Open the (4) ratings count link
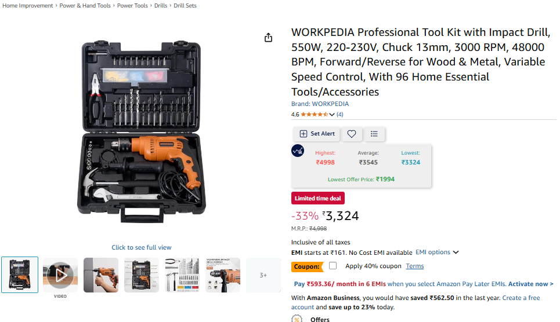The image size is (560, 322). pyautogui.click(x=339, y=115)
